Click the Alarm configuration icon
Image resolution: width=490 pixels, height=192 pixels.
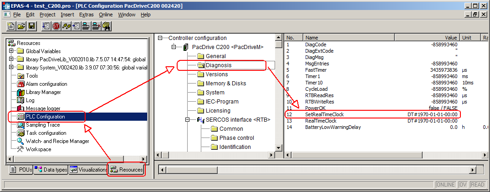tap(21, 84)
